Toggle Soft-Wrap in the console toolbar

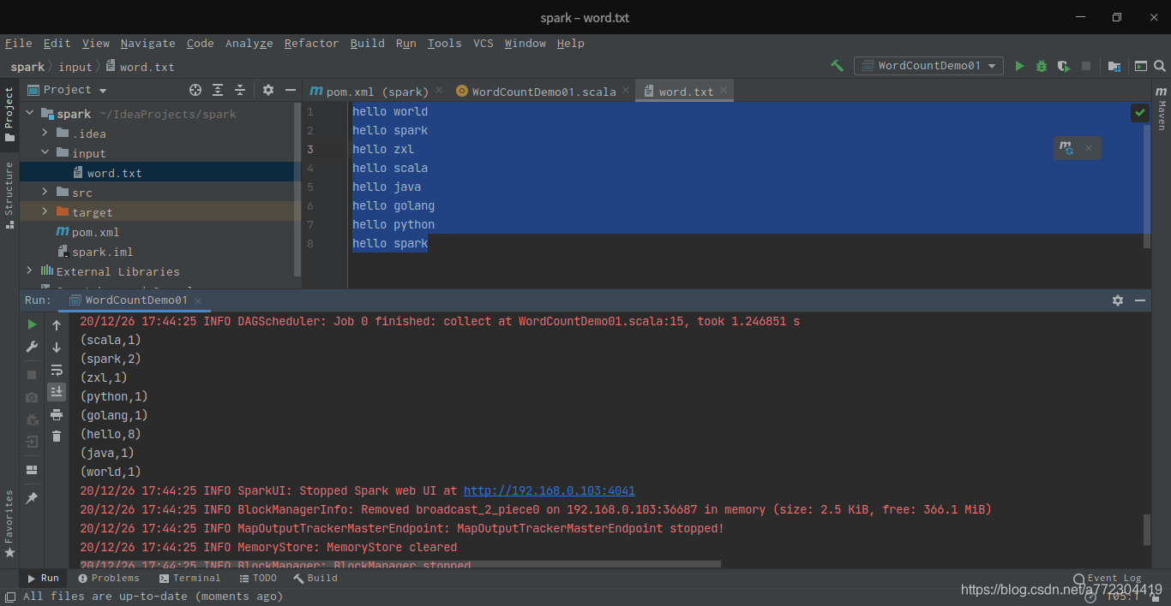click(57, 370)
